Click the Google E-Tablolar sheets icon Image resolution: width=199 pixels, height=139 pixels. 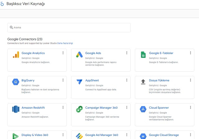coord(143,55)
